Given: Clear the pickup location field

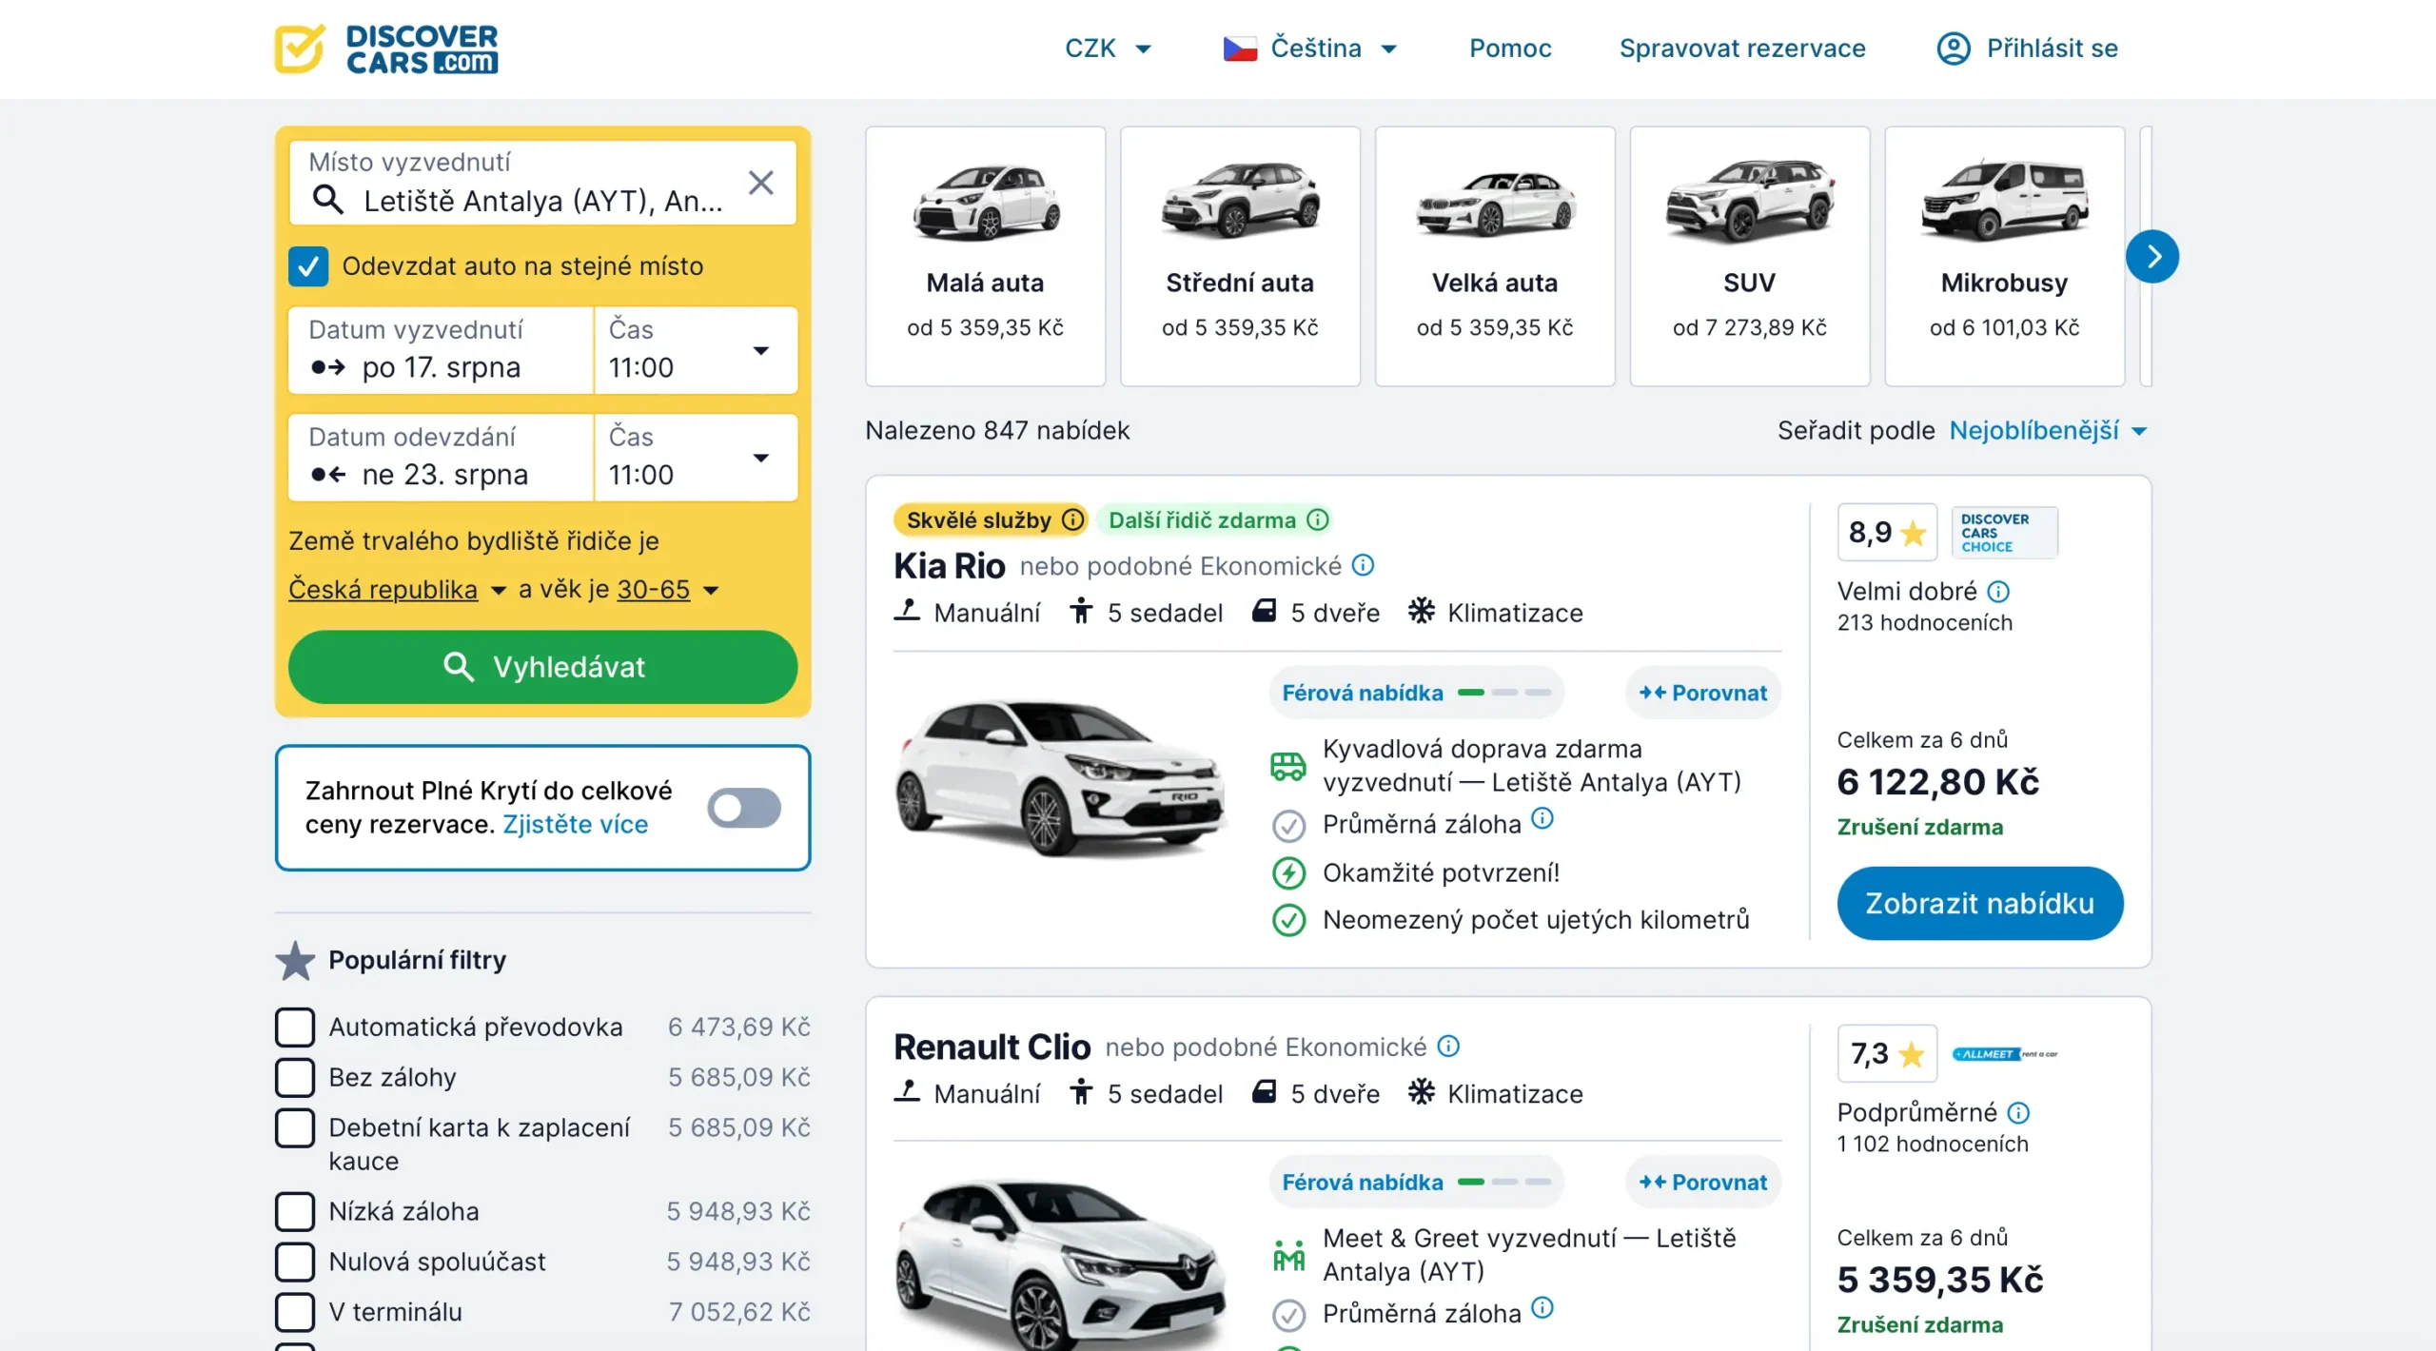Looking at the screenshot, I should click(760, 183).
